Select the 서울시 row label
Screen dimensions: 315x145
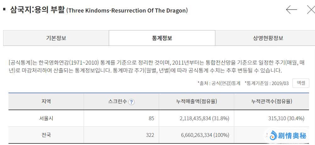[x=46, y=118]
